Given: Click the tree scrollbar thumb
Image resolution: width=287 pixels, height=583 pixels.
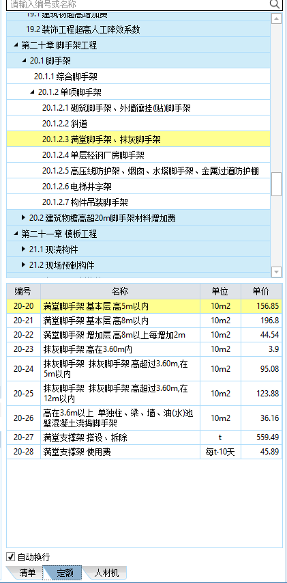Looking at the screenshot, I should (x=276, y=184).
